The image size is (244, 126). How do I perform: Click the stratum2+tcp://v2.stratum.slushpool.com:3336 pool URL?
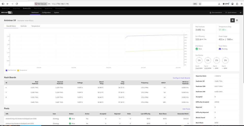tap(21, 119)
